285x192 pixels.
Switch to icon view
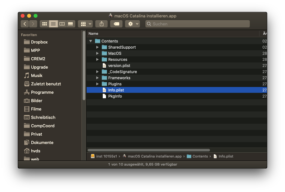click(x=45, y=24)
